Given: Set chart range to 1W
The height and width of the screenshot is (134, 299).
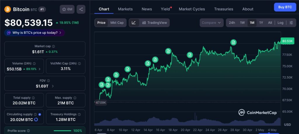Looking at the screenshot, I should point(242,23).
